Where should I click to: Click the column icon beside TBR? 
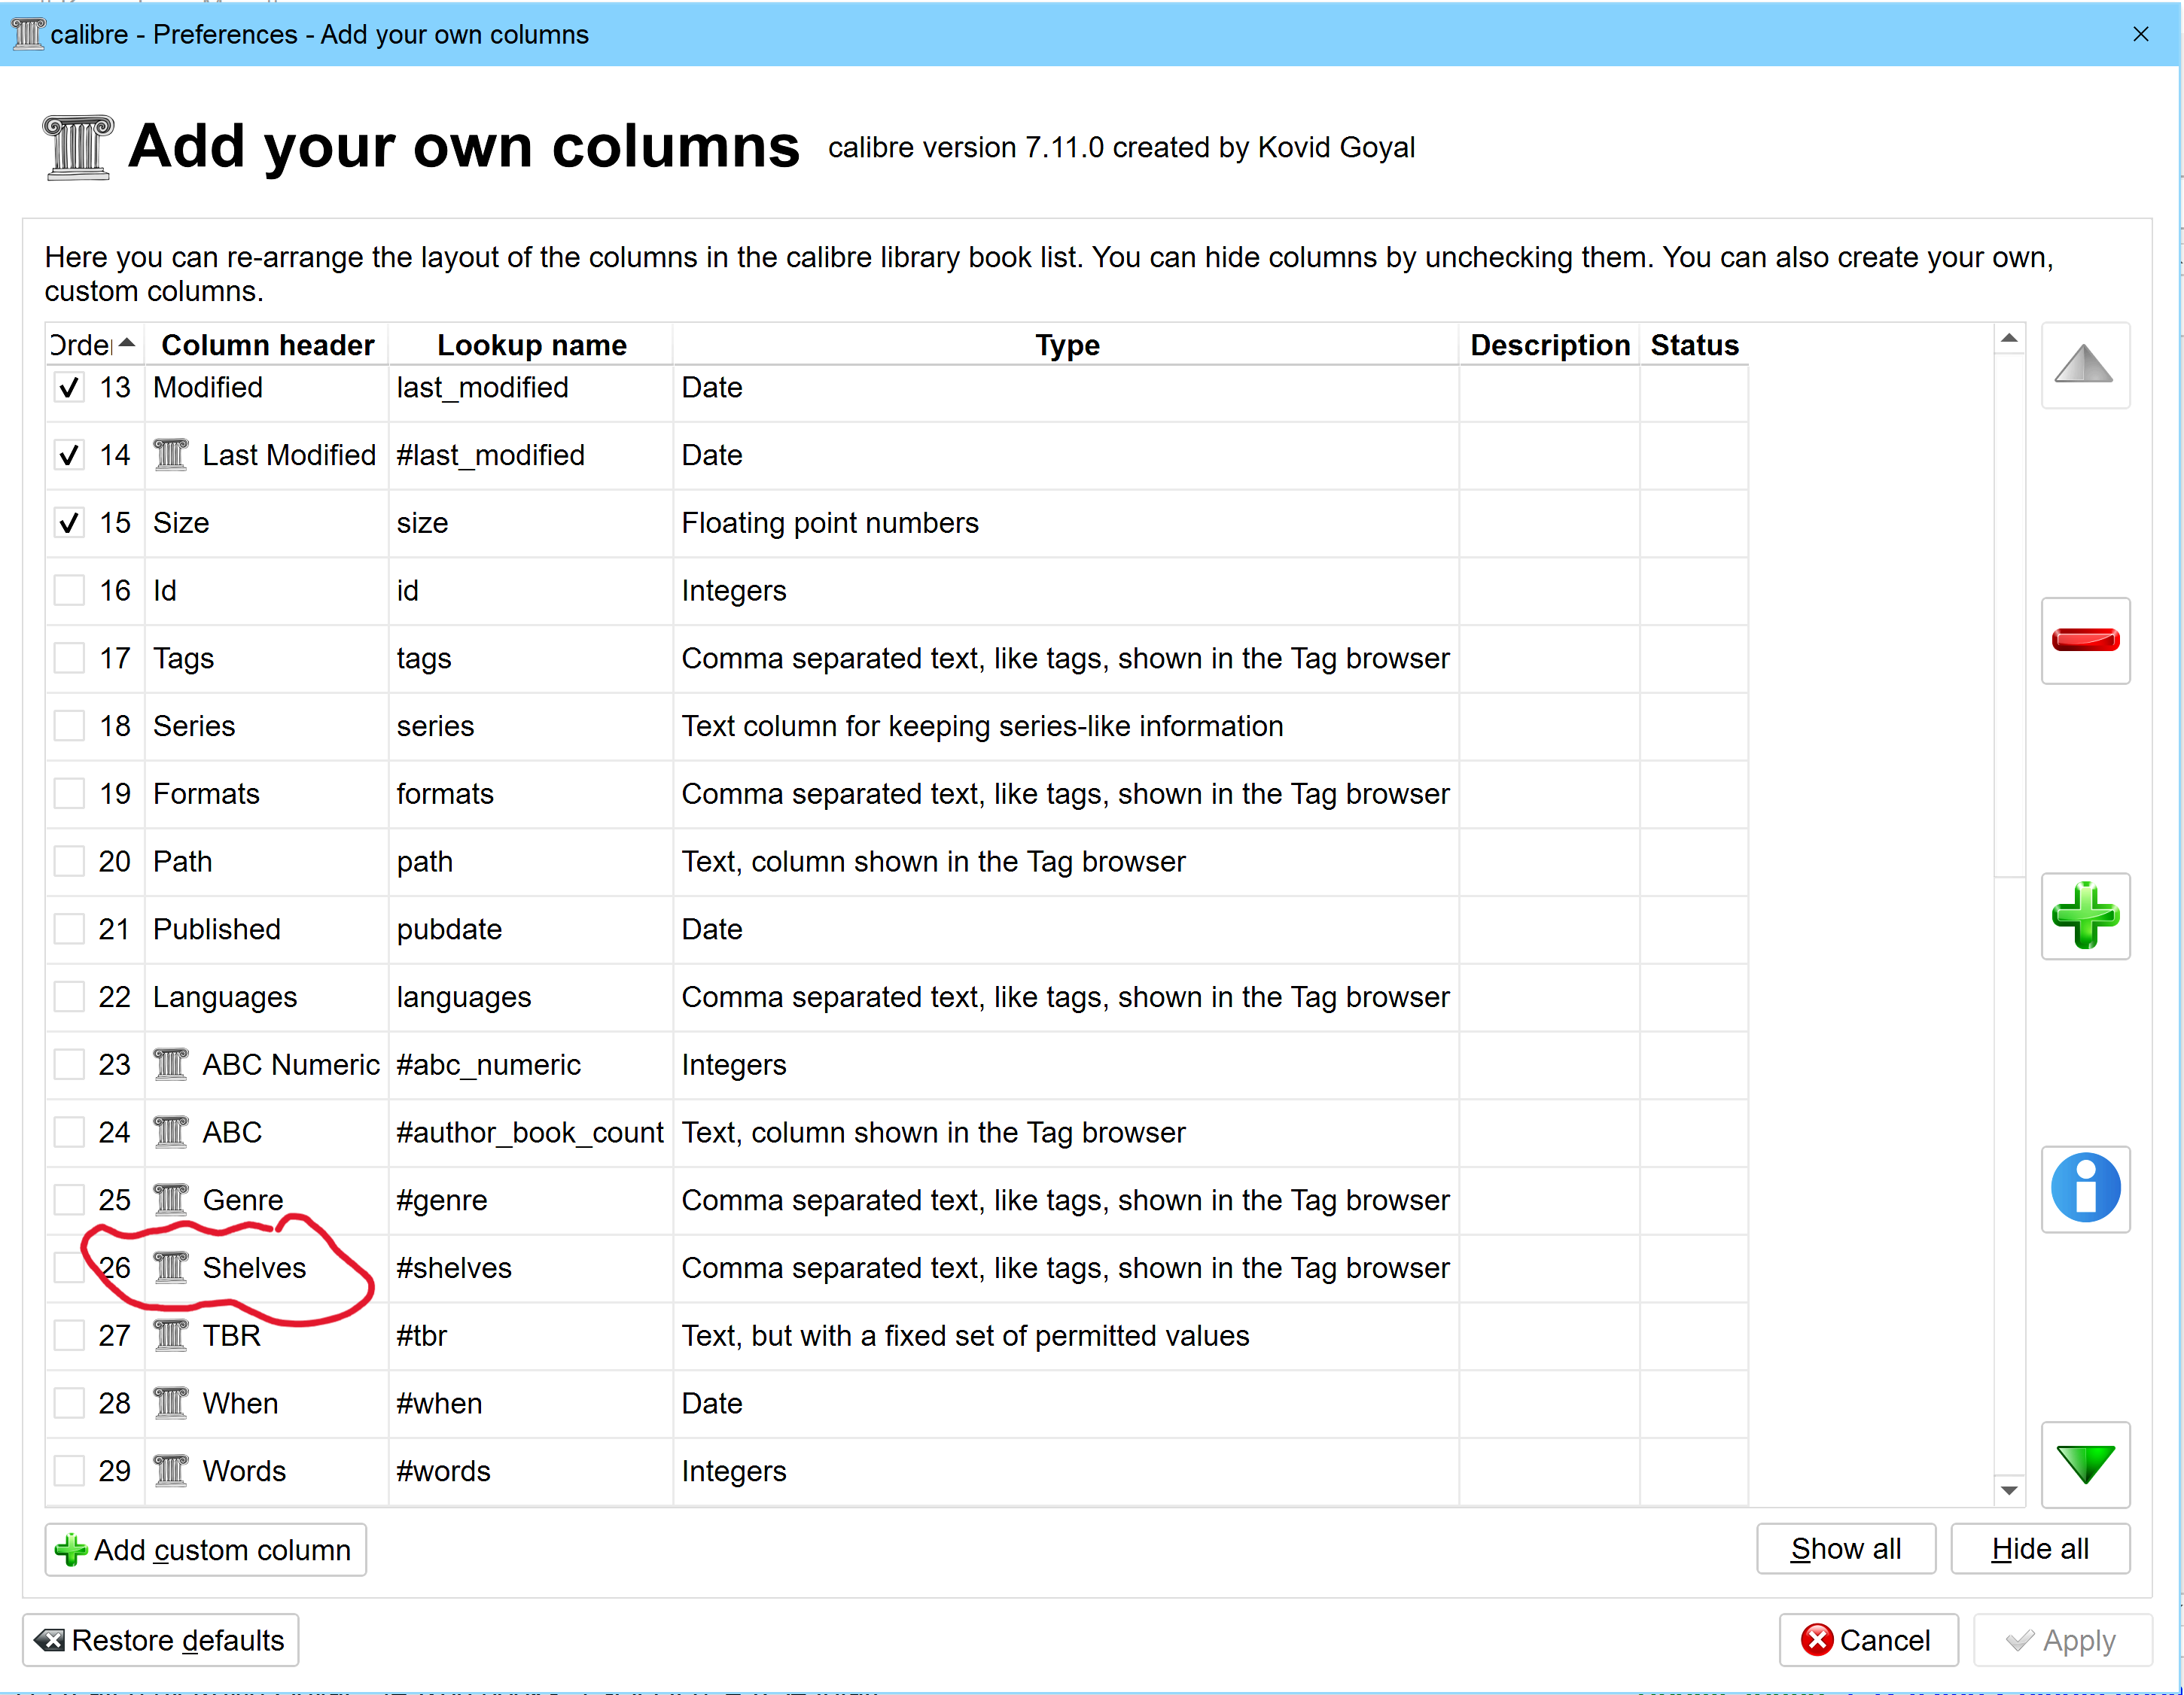[x=171, y=1335]
